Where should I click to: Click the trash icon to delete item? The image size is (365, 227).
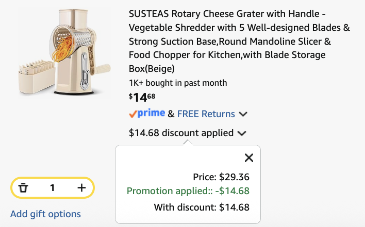click(23, 188)
